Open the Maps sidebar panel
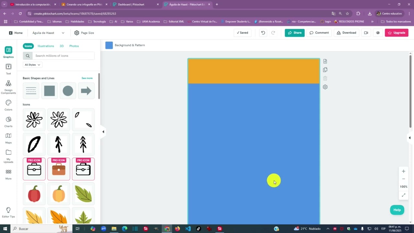 [x=8, y=139]
